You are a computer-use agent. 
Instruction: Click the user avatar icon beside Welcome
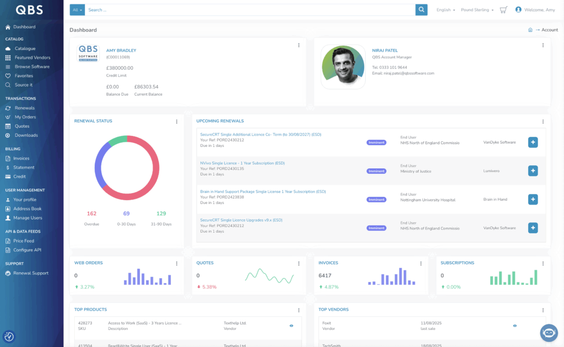click(518, 10)
